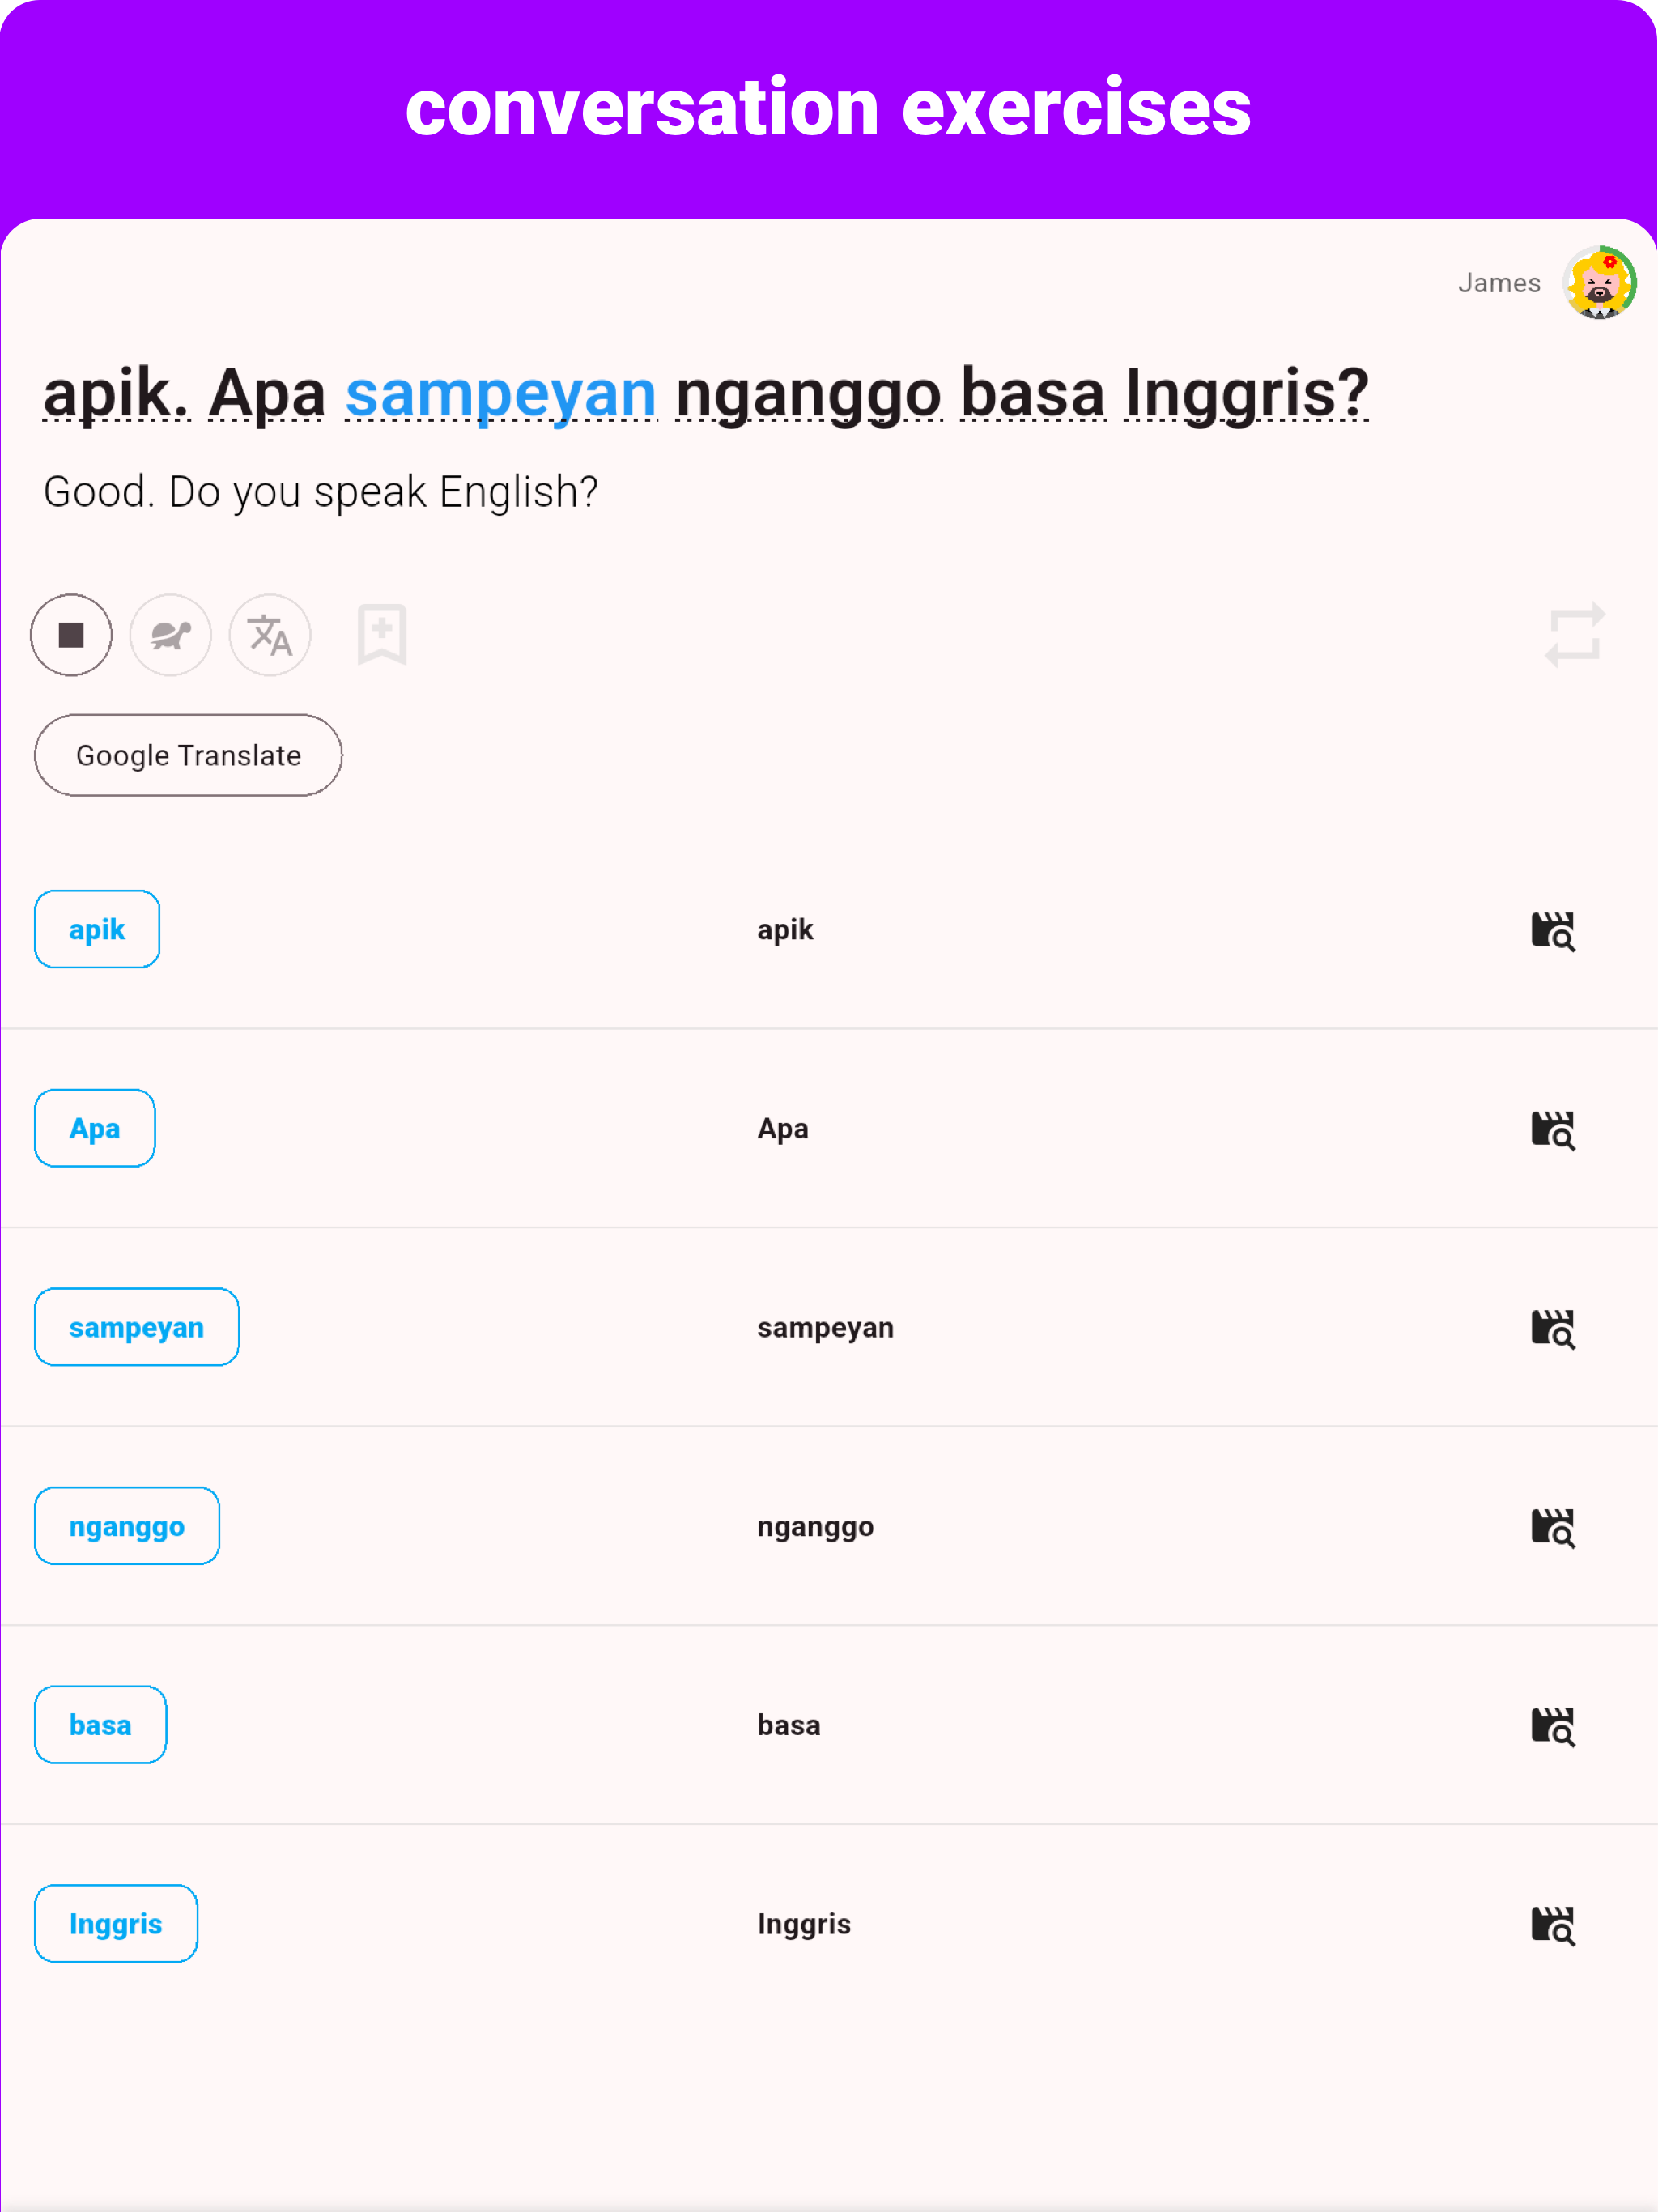Click the translation 'Good. Do you speak English?'

321,492
